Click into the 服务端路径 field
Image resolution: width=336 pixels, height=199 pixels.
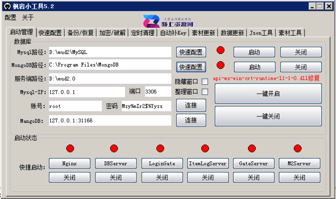[110, 79]
